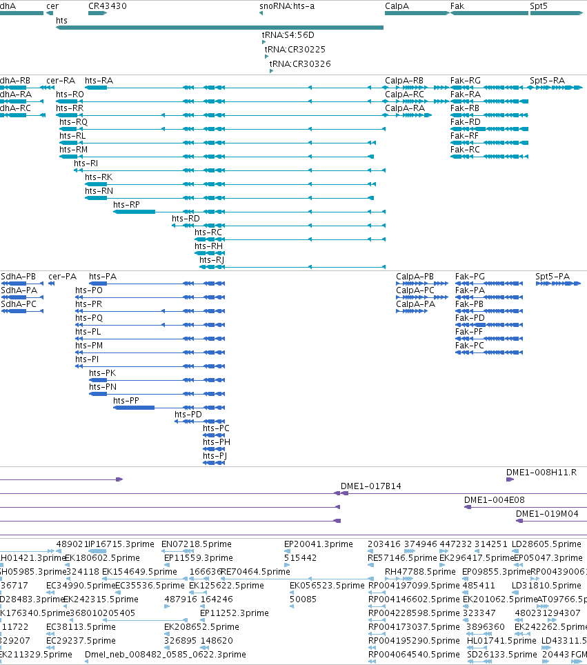
Task: Select the DME1-017B14 clone label
Action: click(x=370, y=486)
